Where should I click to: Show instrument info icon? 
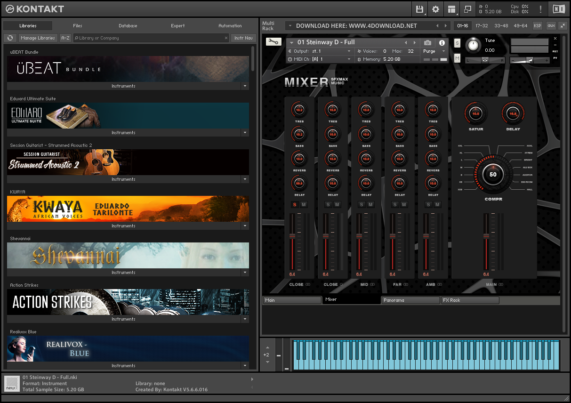442,43
